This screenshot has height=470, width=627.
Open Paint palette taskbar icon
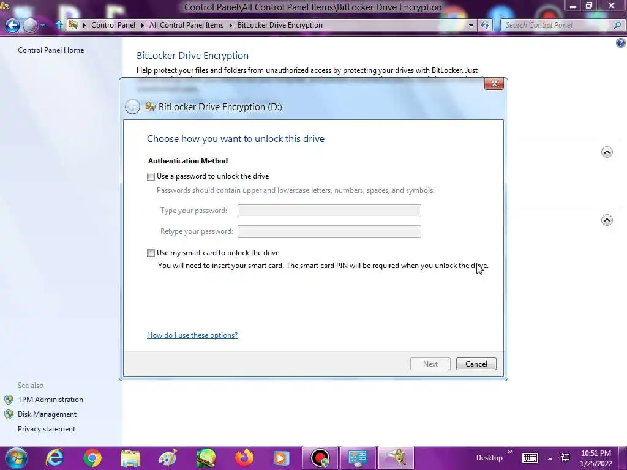click(x=168, y=458)
